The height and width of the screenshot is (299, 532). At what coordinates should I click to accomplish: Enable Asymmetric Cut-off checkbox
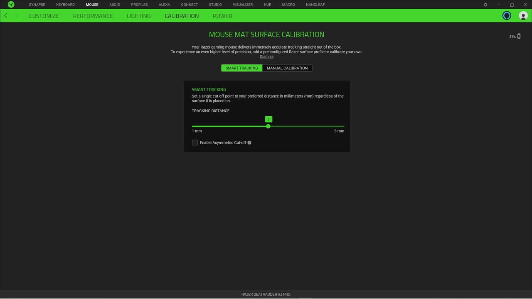point(195,142)
